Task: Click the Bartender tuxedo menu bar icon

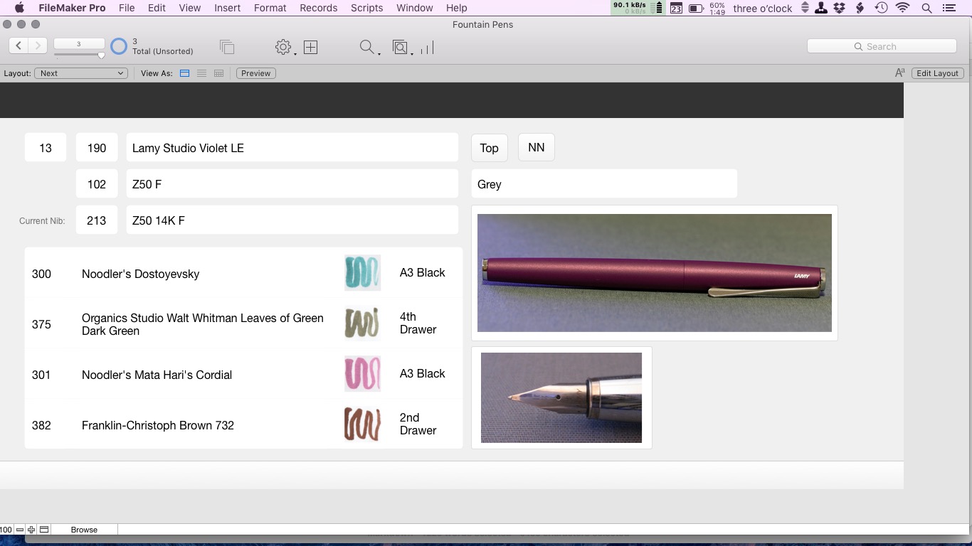Action: point(821,8)
